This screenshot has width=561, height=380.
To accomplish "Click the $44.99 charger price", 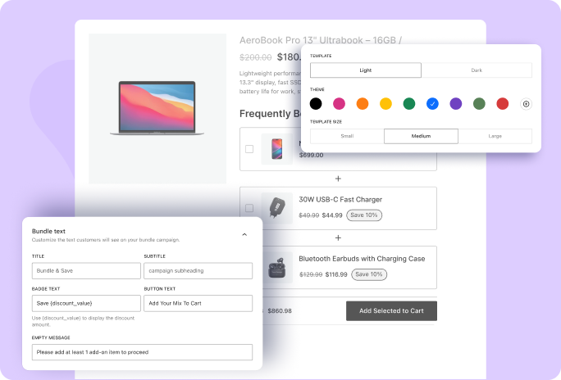I will (x=332, y=215).
